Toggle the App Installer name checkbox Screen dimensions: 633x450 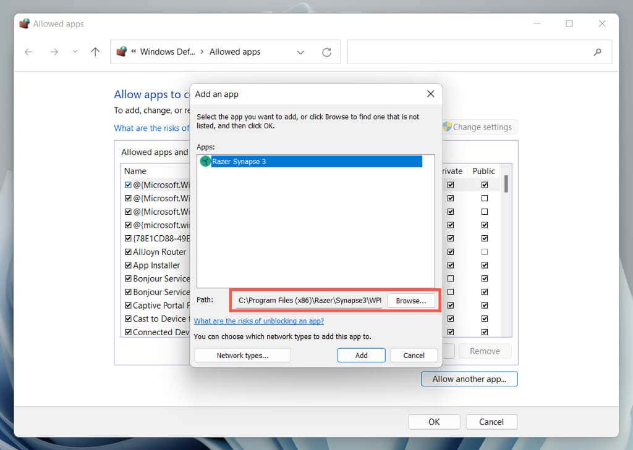tap(128, 265)
